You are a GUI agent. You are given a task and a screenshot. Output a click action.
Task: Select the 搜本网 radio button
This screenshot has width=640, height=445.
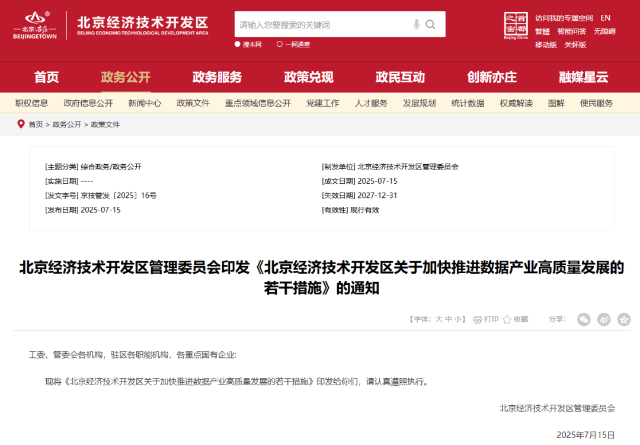click(x=238, y=44)
